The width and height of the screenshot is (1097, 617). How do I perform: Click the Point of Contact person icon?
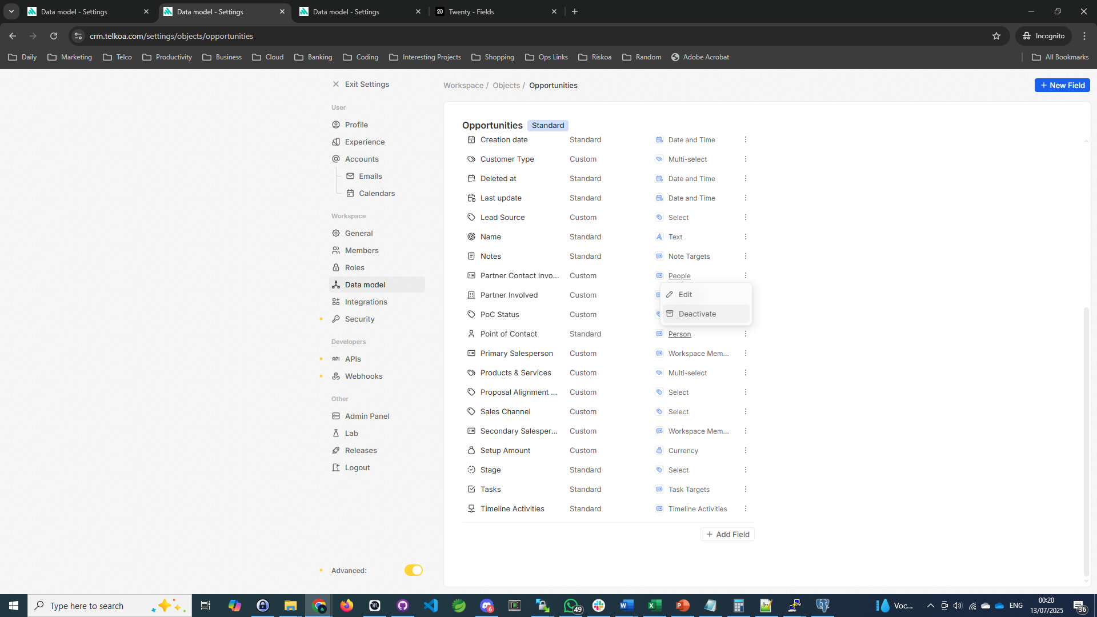coord(471,334)
